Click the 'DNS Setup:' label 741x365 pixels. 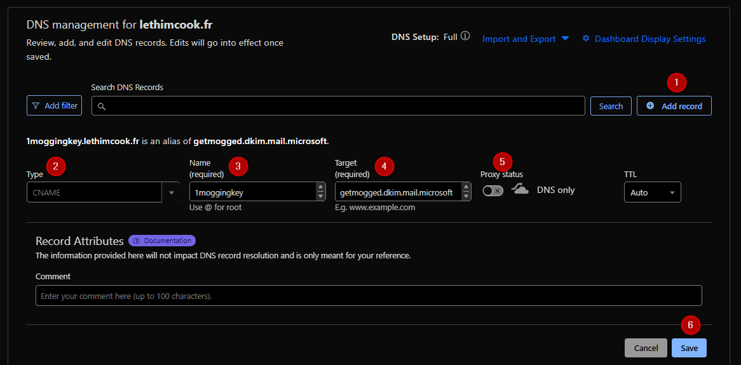coord(416,37)
